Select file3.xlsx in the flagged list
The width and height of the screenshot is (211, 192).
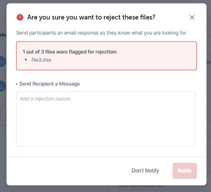tap(41, 59)
